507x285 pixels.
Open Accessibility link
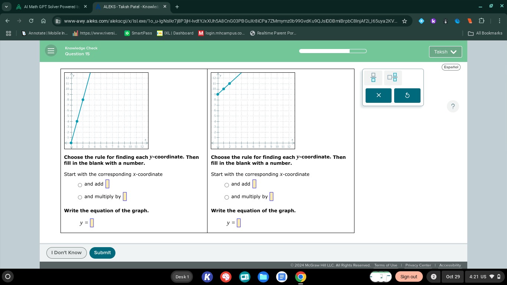450,265
